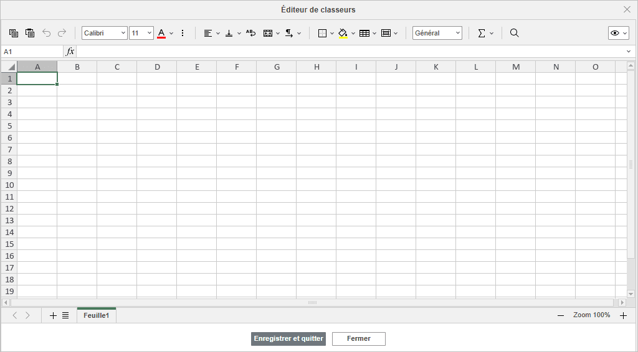Click the vertical scrollbar down arrow

pyautogui.click(x=631, y=294)
